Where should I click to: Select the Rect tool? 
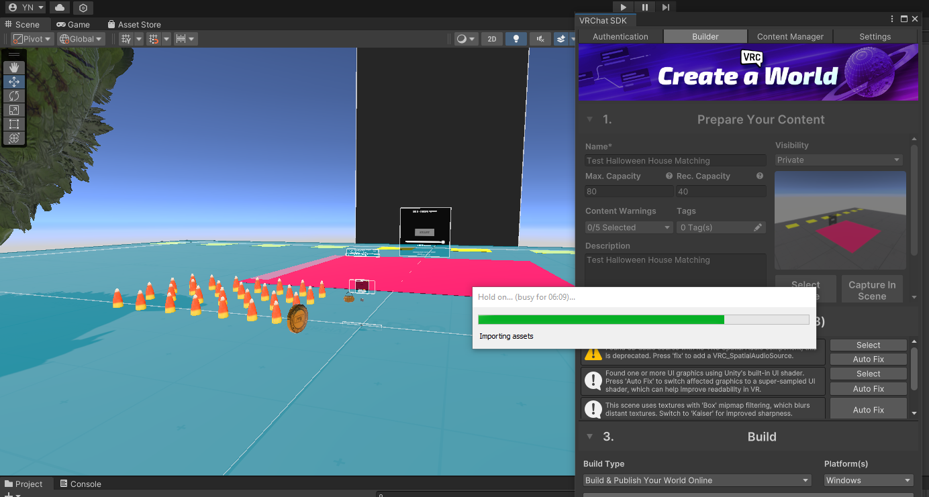click(x=14, y=123)
